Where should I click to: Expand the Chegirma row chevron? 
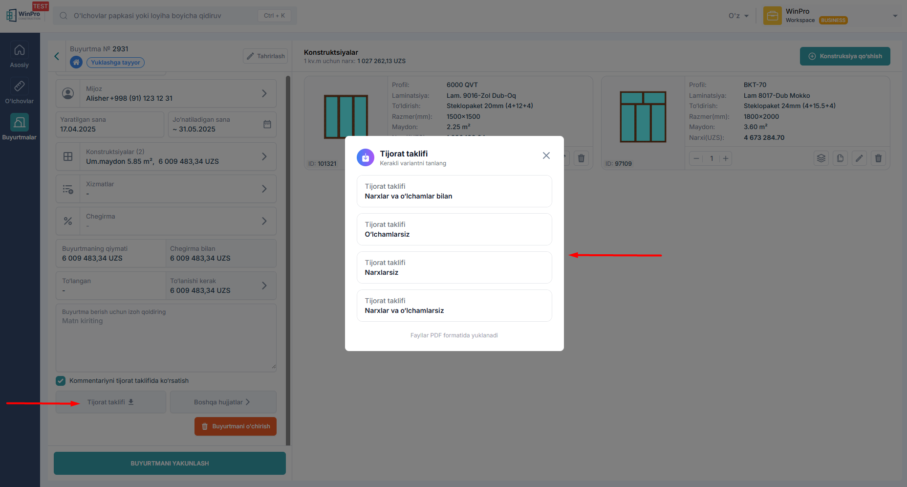click(264, 221)
